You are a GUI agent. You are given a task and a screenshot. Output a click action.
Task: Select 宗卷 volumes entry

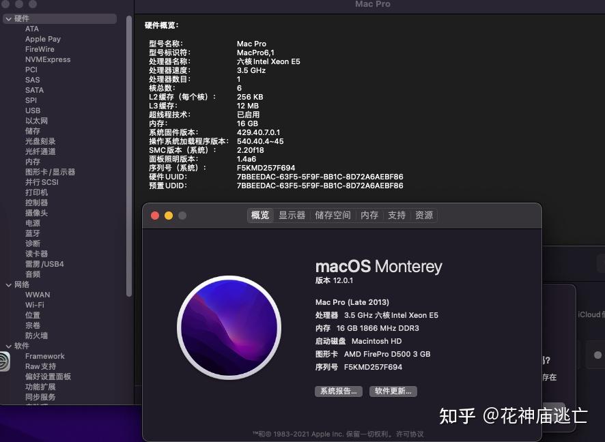tap(33, 325)
